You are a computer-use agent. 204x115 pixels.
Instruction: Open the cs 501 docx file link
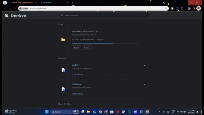coord(76,84)
